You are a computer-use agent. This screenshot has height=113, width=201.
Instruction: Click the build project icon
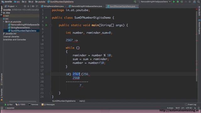point(135,2)
